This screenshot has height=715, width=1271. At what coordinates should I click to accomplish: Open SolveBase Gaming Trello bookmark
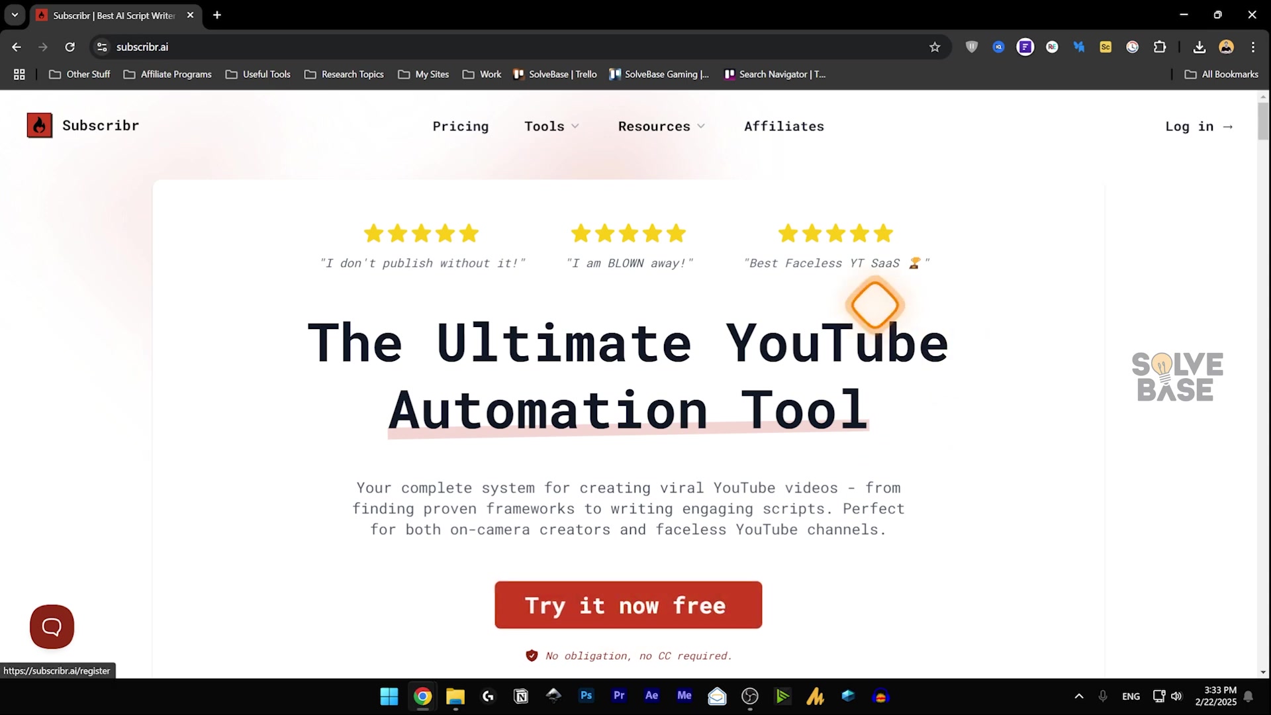click(659, 74)
